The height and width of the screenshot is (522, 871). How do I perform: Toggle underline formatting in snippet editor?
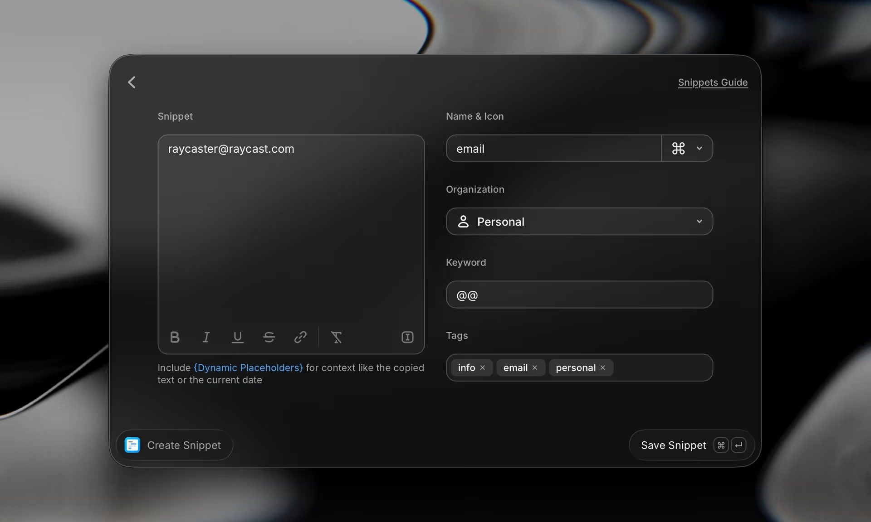(237, 337)
